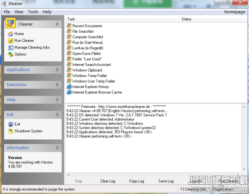Expand the Help sidebar panel chevron
The width and height of the screenshot is (249, 194).
coord(57,100)
